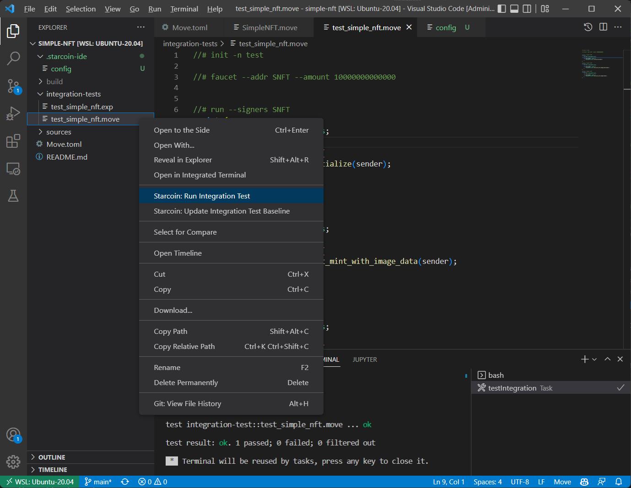The width and height of the screenshot is (631, 488).
Task: Open the Manage gear menu
Action: tap(13, 461)
